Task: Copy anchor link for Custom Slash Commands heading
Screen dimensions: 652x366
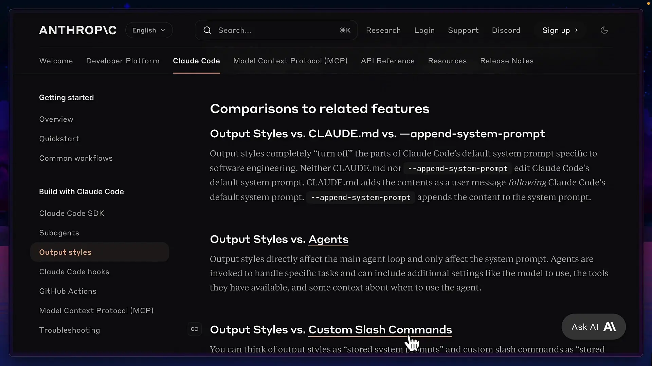Action: click(x=195, y=329)
